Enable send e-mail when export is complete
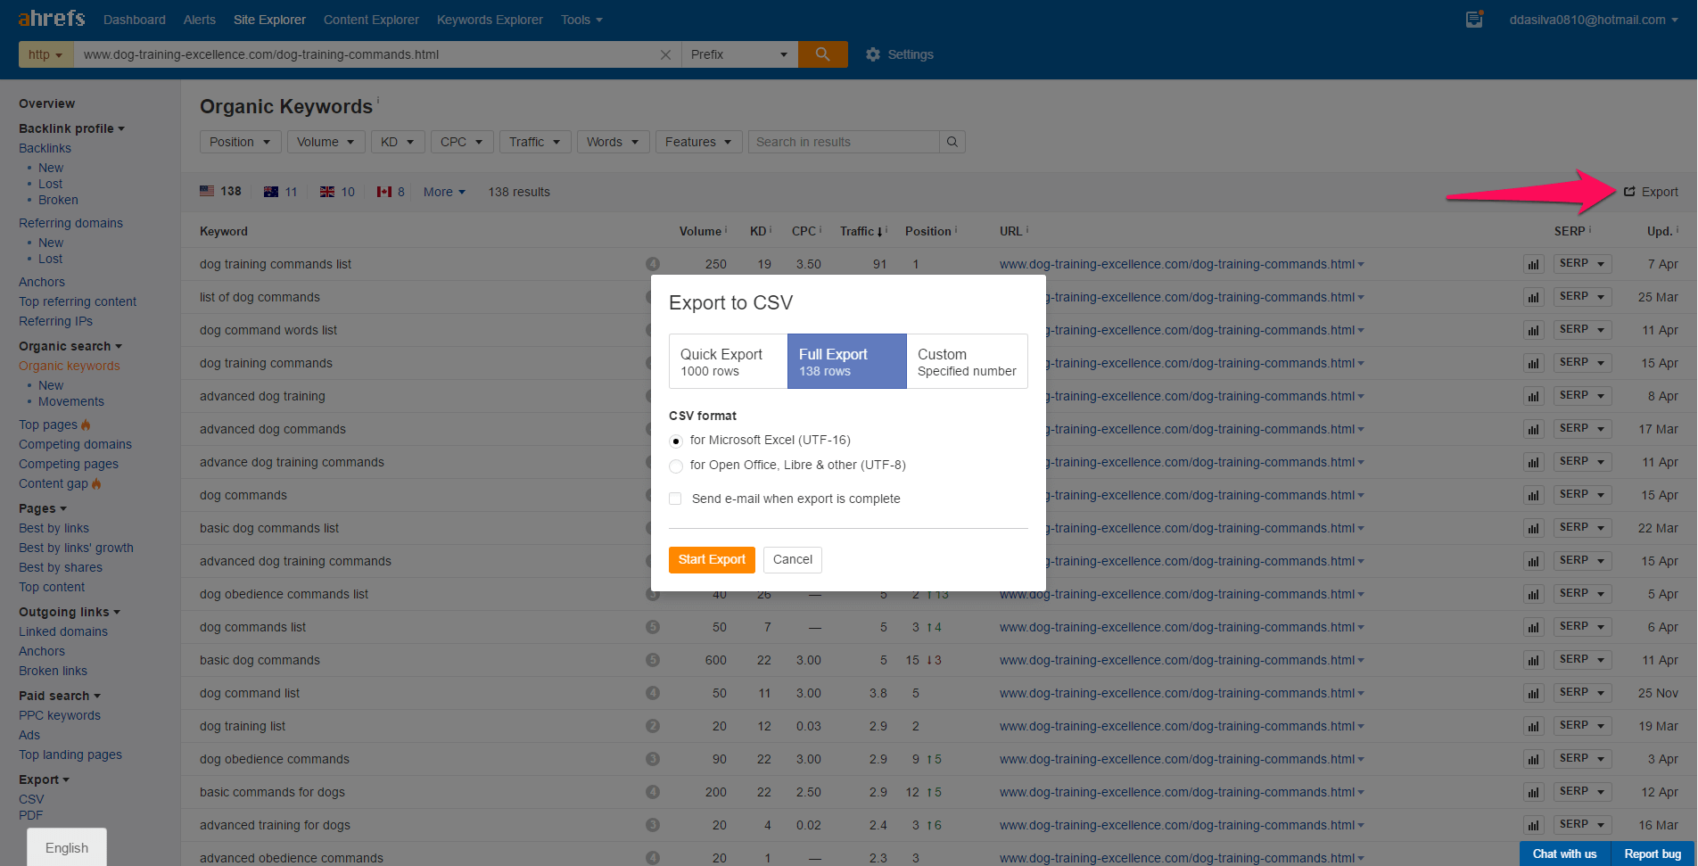 (x=675, y=499)
